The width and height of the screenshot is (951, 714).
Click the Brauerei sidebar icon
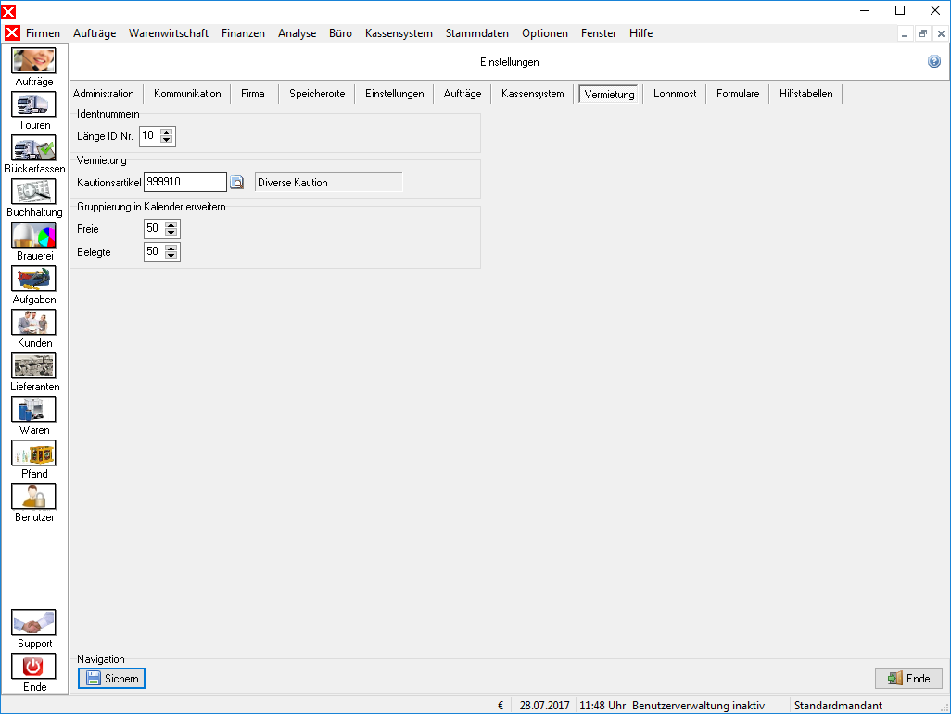click(33, 236)
